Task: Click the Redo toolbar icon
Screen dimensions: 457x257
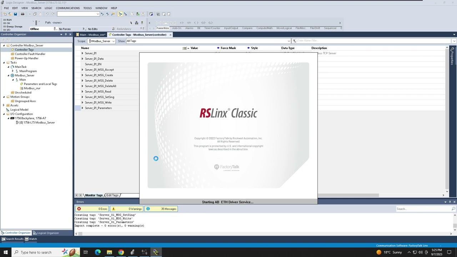Action: tap(53, 14)
